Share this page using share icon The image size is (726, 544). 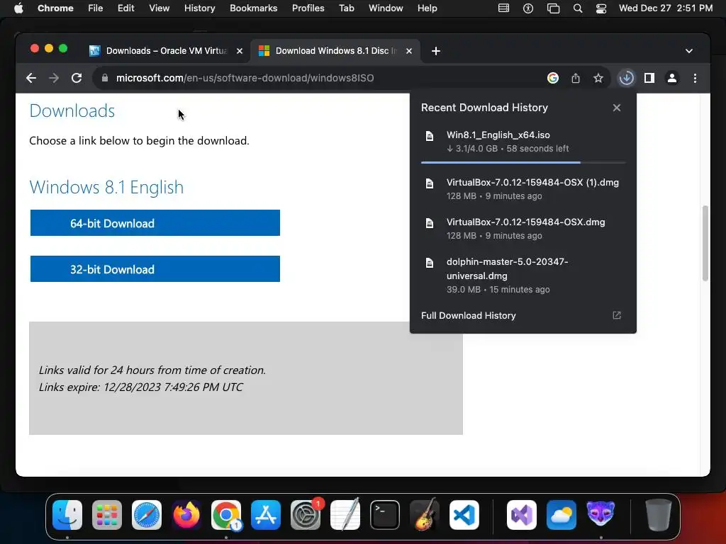pos(576,78)
